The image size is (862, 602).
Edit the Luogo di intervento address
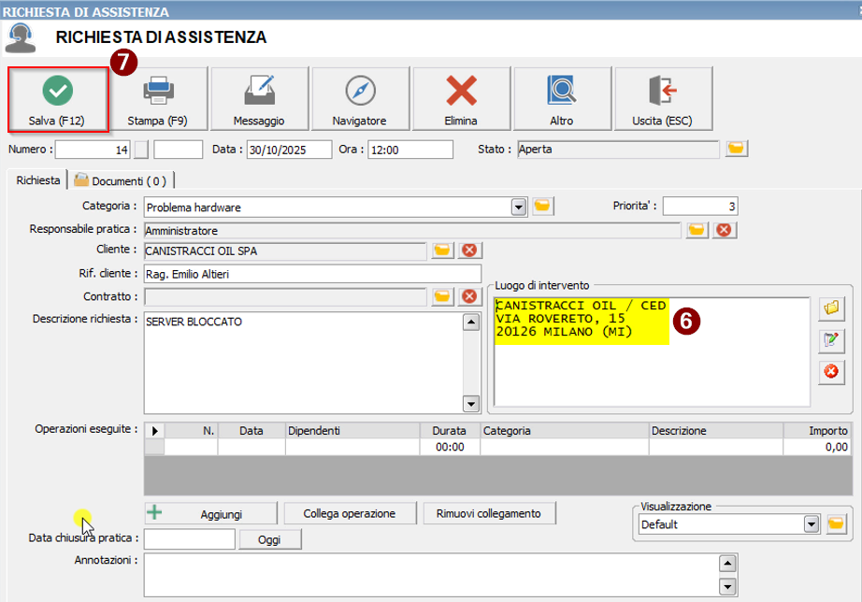tap(828, 339)
